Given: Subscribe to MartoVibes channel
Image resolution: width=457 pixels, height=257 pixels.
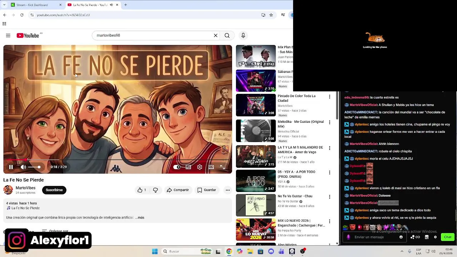Looking at the screenshot, I should [x=54, y=190].
